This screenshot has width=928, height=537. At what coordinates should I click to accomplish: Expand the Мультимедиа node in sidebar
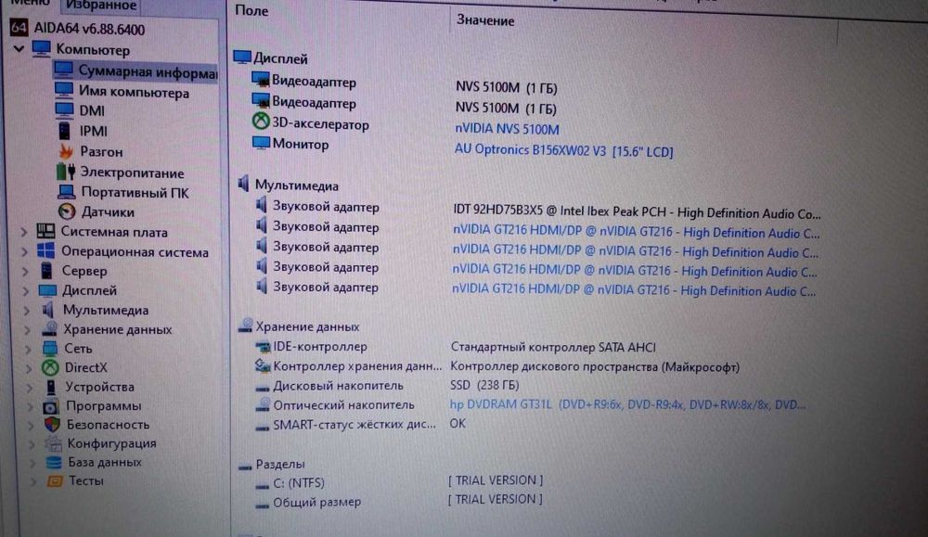27,311
